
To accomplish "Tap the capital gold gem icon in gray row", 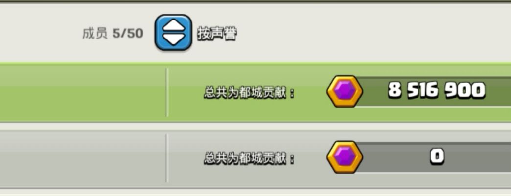I will click(x=345, y=157).
